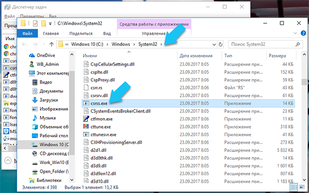Click the csrr.rs file icon

point(86,88)
